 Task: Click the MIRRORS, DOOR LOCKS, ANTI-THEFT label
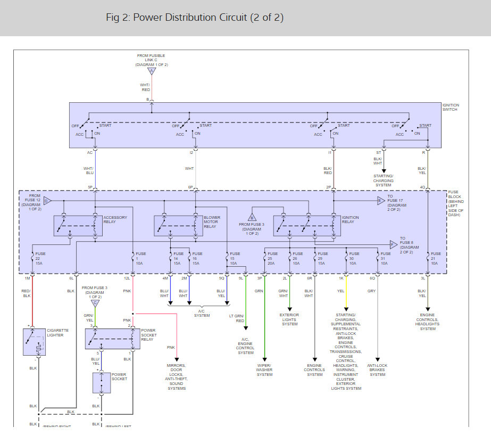point(177,377)
